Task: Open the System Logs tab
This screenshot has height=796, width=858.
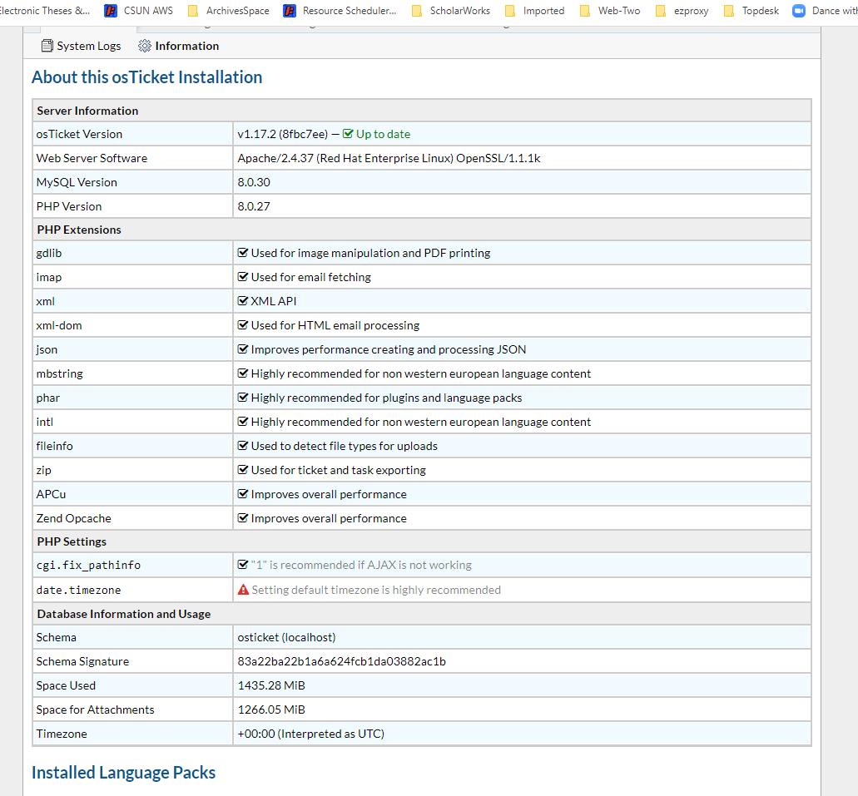Action: coord(81,46)
